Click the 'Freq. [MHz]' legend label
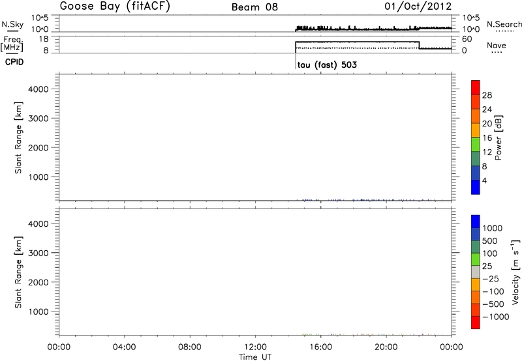522x361 pixels. (x=12, y=44)
